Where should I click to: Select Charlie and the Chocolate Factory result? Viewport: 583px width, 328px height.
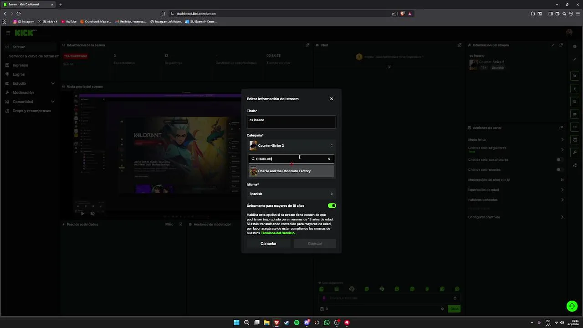point(291,171)
